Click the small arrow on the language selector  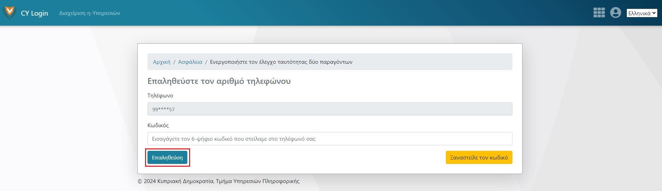pyautogui.click(x=654, y=13)
